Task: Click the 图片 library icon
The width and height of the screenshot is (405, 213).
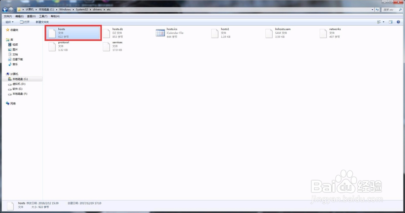Action: click(x=10, y=49)
